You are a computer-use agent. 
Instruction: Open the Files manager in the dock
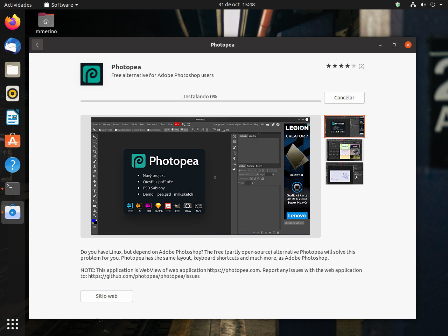click(13, 70)
